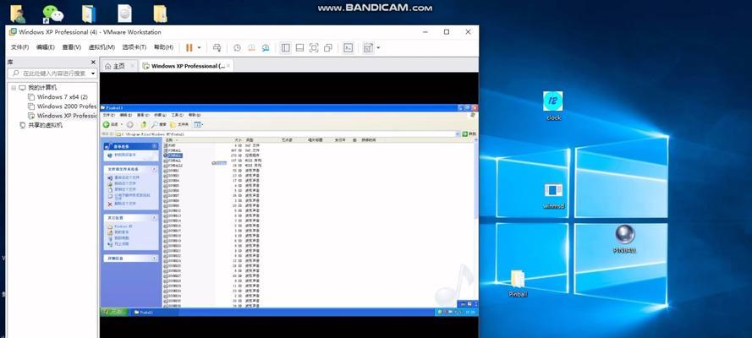Click the XP Explorer Up folder icon
This screenshot has height=338, width=752.
144,124
